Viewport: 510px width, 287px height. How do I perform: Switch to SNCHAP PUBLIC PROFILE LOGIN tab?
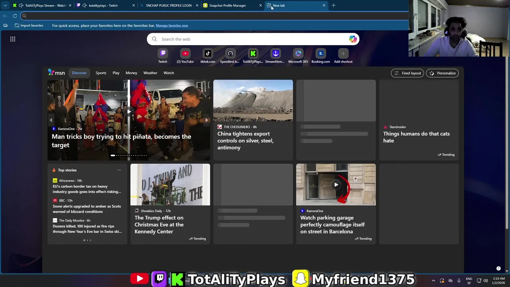coord(169,6)
